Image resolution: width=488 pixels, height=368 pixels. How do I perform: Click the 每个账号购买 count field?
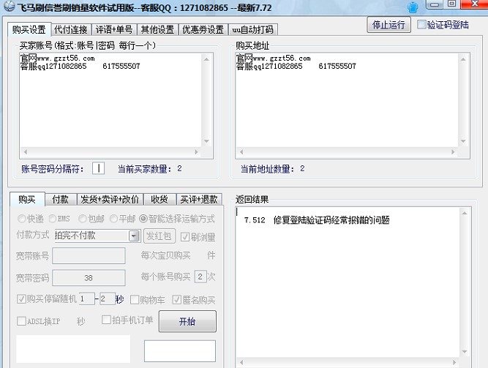point(200,277)
